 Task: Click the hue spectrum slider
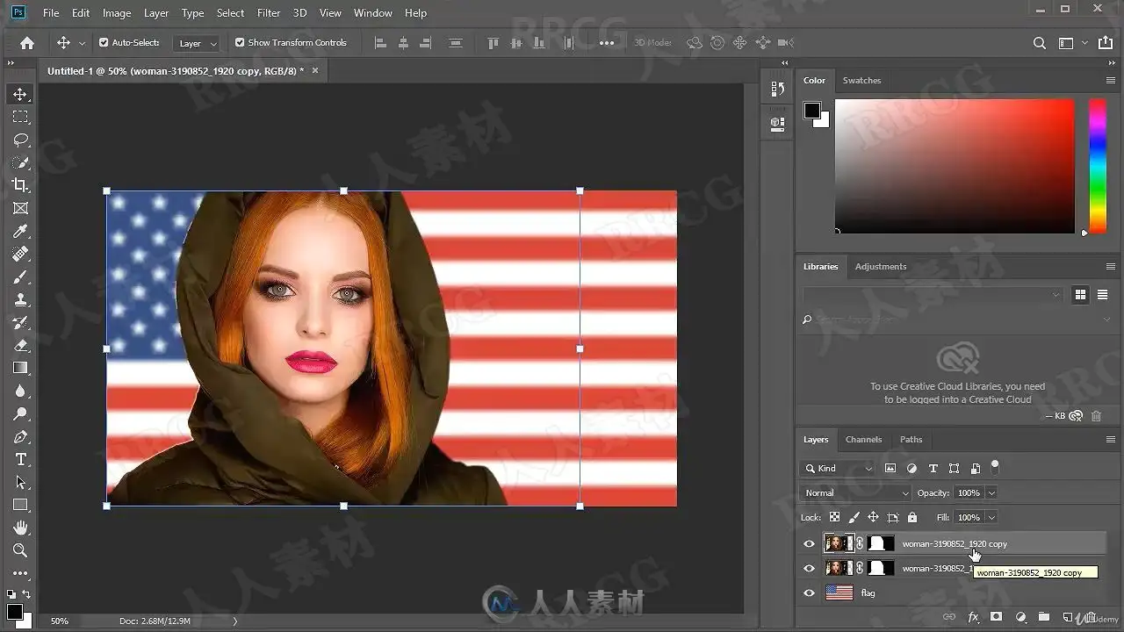(x=1098, y=165)
